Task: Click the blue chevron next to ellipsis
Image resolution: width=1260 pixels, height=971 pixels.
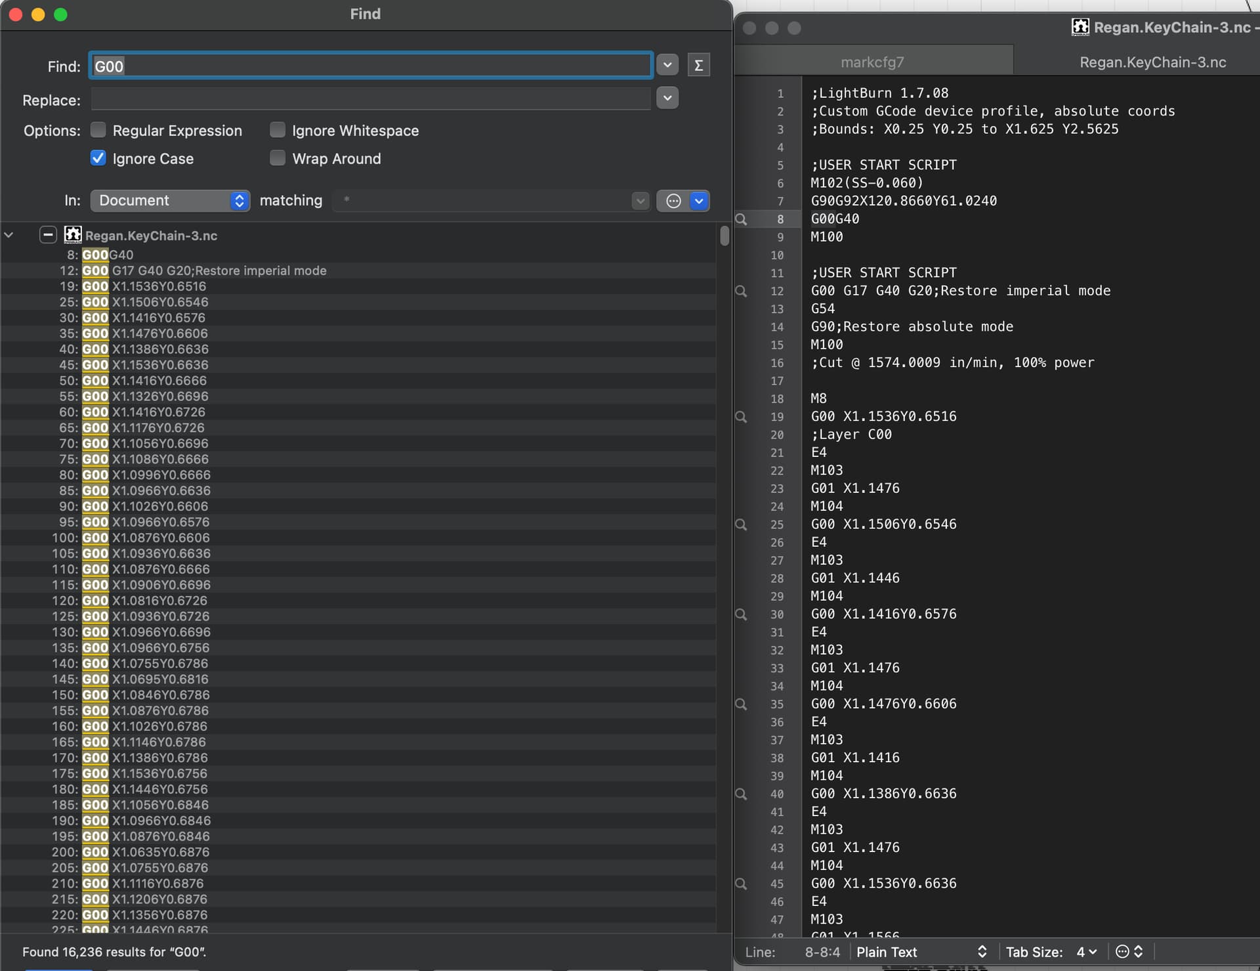Action: pyautogui.click(x=699, y=201)
